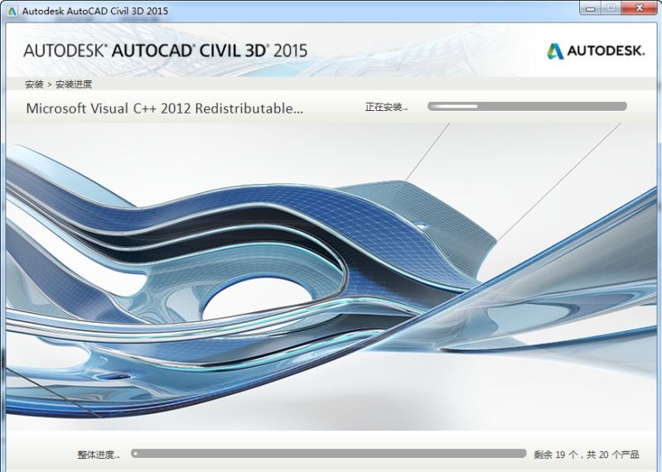This screenshot has height=472, width=662.
Task: Minimize the installer window
Action: [591, 8]
